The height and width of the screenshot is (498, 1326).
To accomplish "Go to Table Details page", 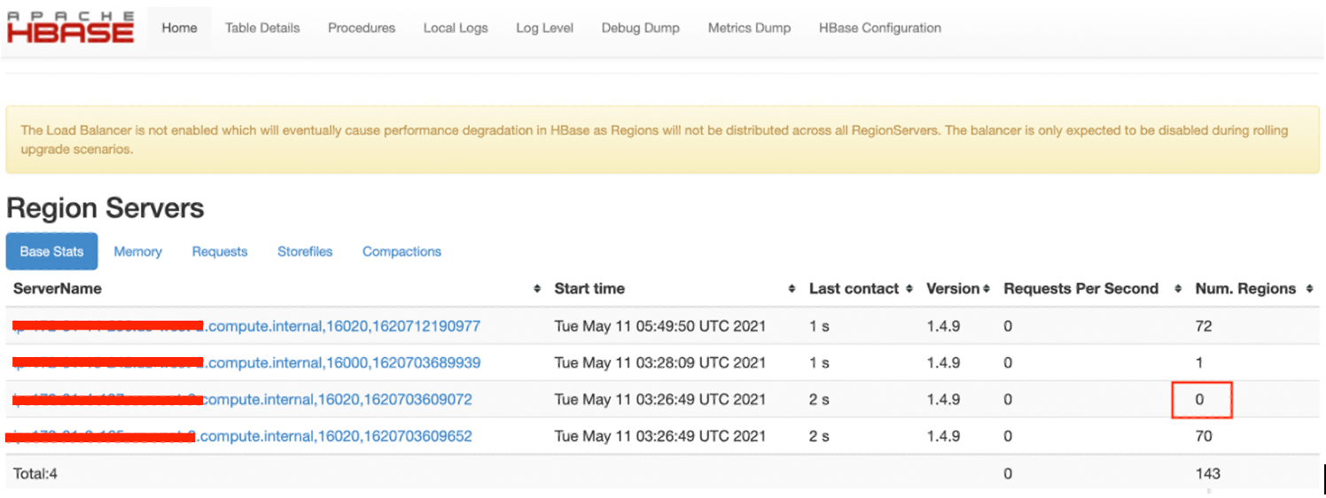I will 262,28.
